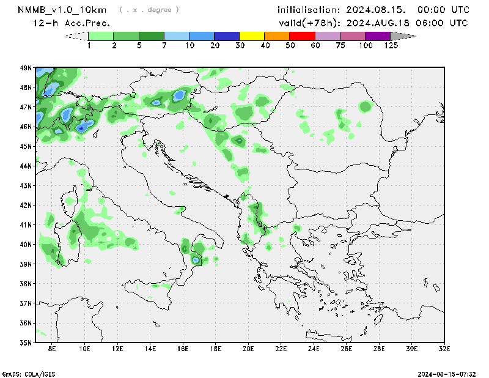Pick the dark blue 20–30 mm legend swatch
This screenshot has width=489, height=378.
(x=227, y=36)
